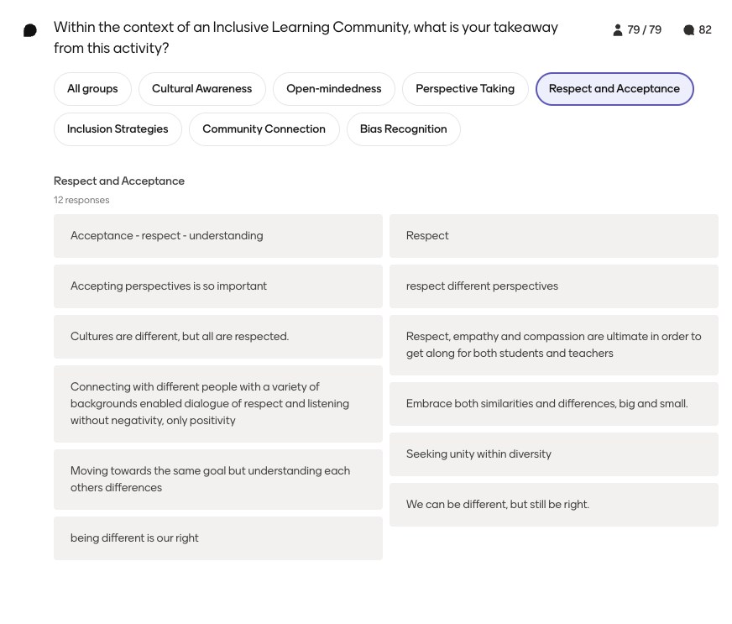Open the Inclusion Strategies group
The width and height of the screenshot is (732, 624).
click(118, 128)
